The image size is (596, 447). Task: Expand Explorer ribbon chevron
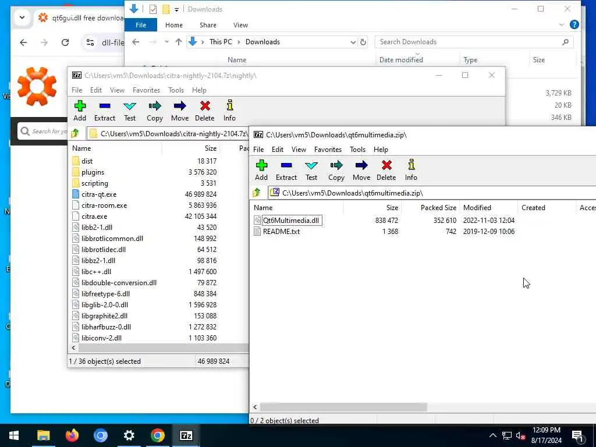[x=562, y=24]
